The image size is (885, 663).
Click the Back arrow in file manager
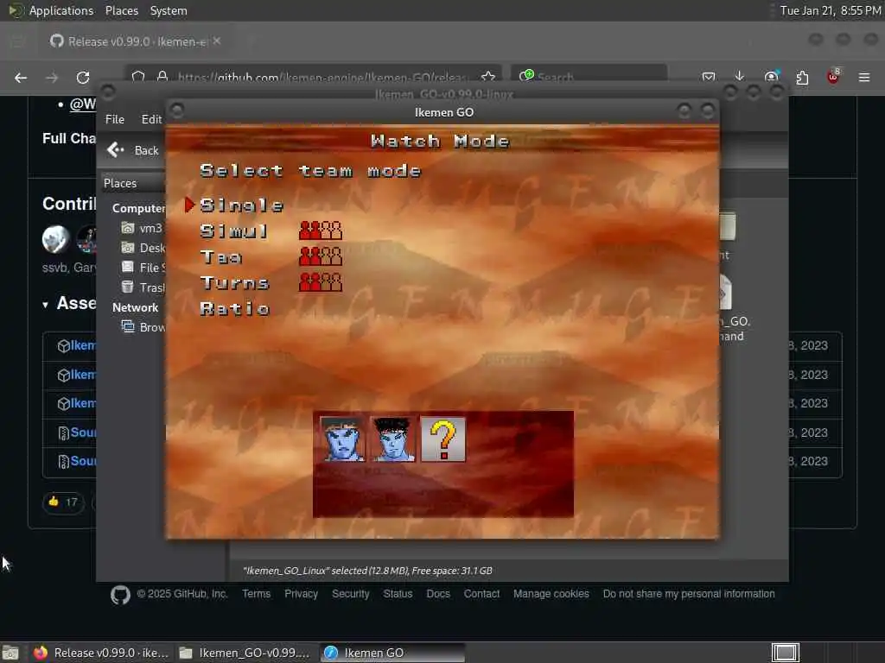click(116, 150)
